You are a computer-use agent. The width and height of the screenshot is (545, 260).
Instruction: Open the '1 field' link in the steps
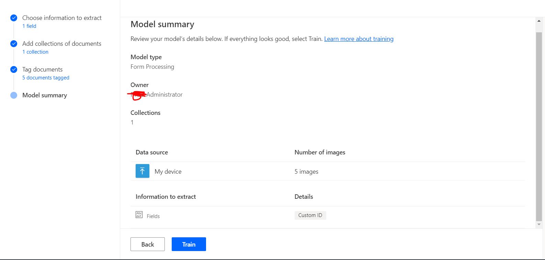[29, 26]
